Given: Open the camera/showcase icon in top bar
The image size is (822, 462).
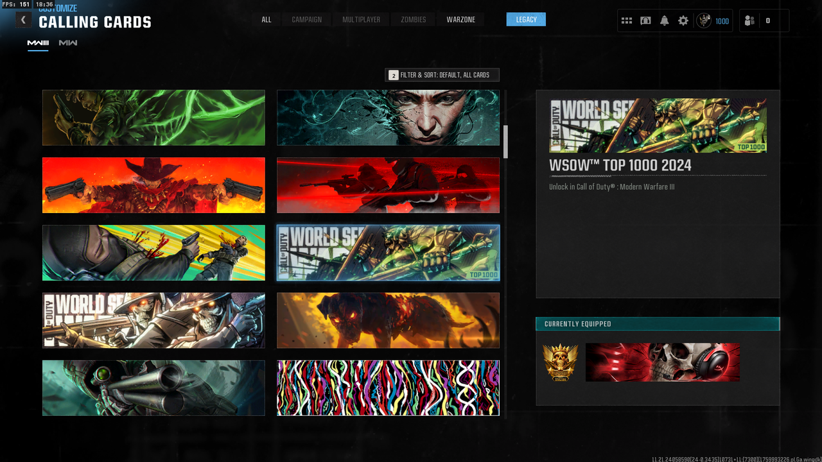Looking at the screenshot, I should [645, 21].
